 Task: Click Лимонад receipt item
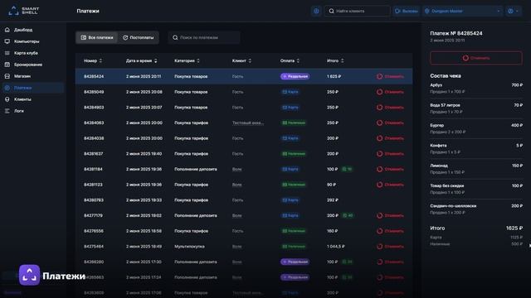click(x=476, y=169)
